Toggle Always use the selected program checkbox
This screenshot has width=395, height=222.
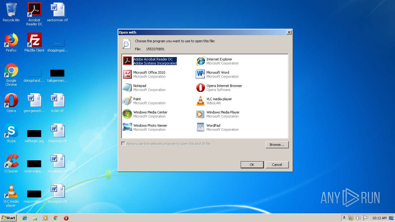tap(123, 144)
